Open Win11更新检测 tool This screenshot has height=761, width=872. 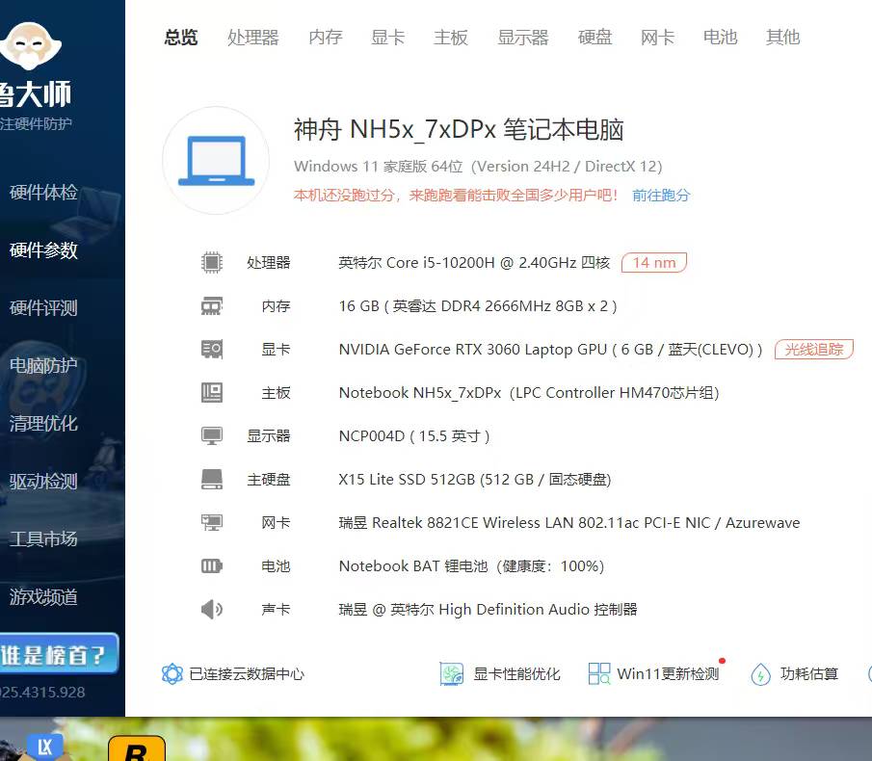(654, 673)
